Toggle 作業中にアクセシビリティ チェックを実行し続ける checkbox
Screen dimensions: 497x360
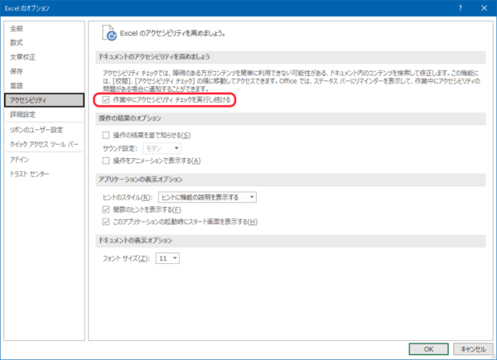pos(105,100)
